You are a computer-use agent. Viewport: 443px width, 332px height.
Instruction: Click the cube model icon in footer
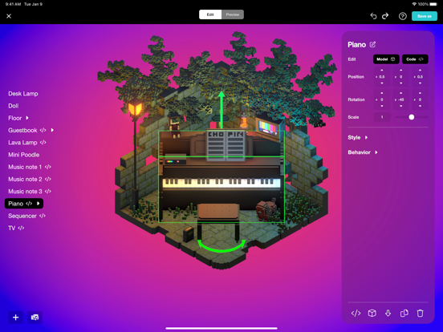372,313
